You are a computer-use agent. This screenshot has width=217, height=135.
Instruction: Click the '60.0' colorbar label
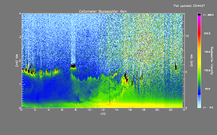coord(208,89)
